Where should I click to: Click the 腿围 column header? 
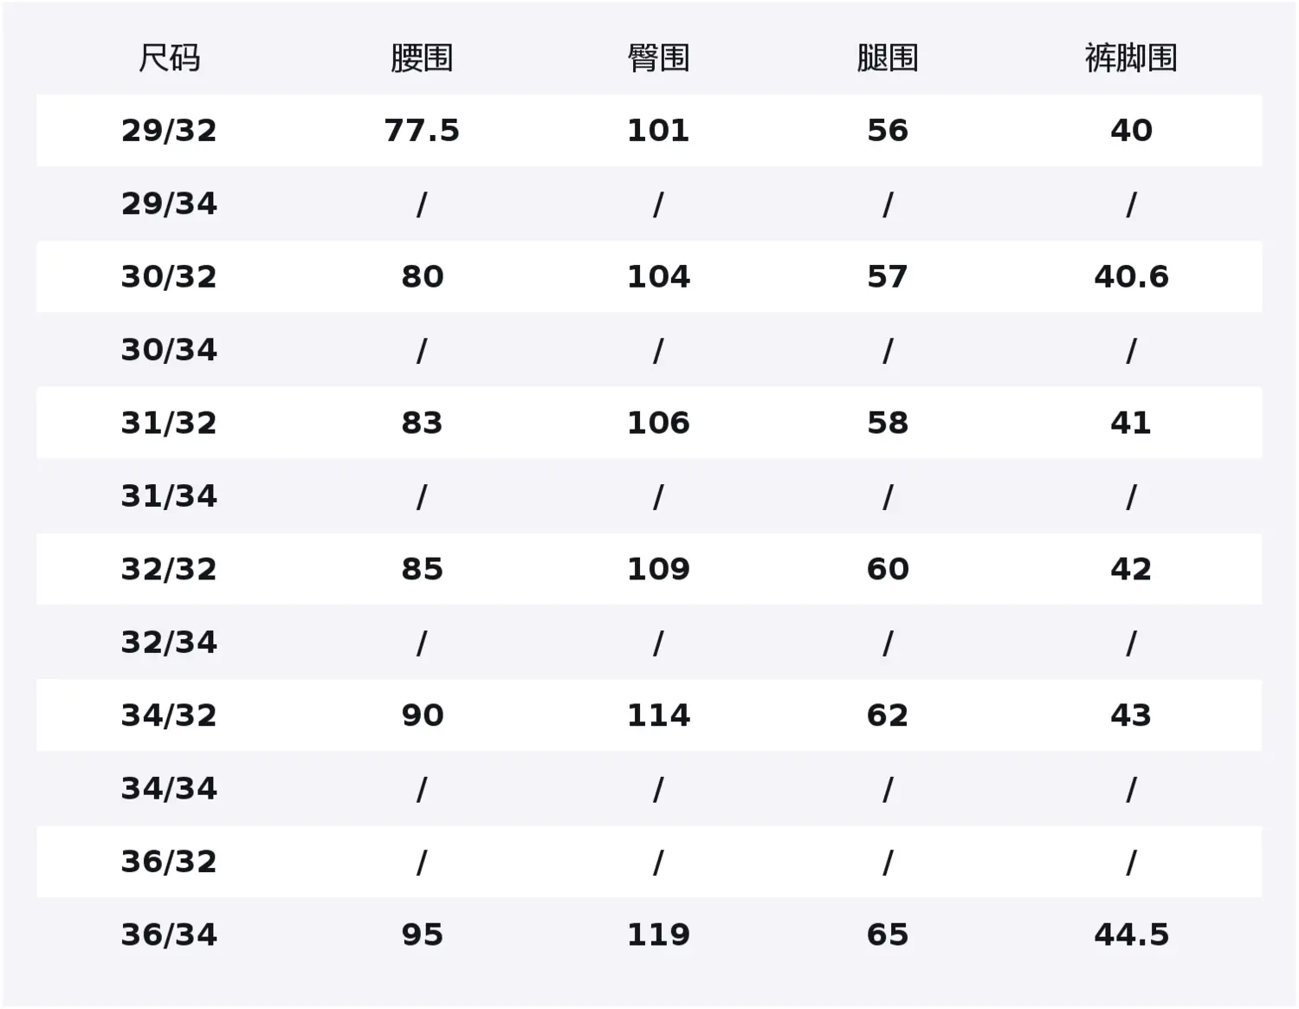coord(888,58)
